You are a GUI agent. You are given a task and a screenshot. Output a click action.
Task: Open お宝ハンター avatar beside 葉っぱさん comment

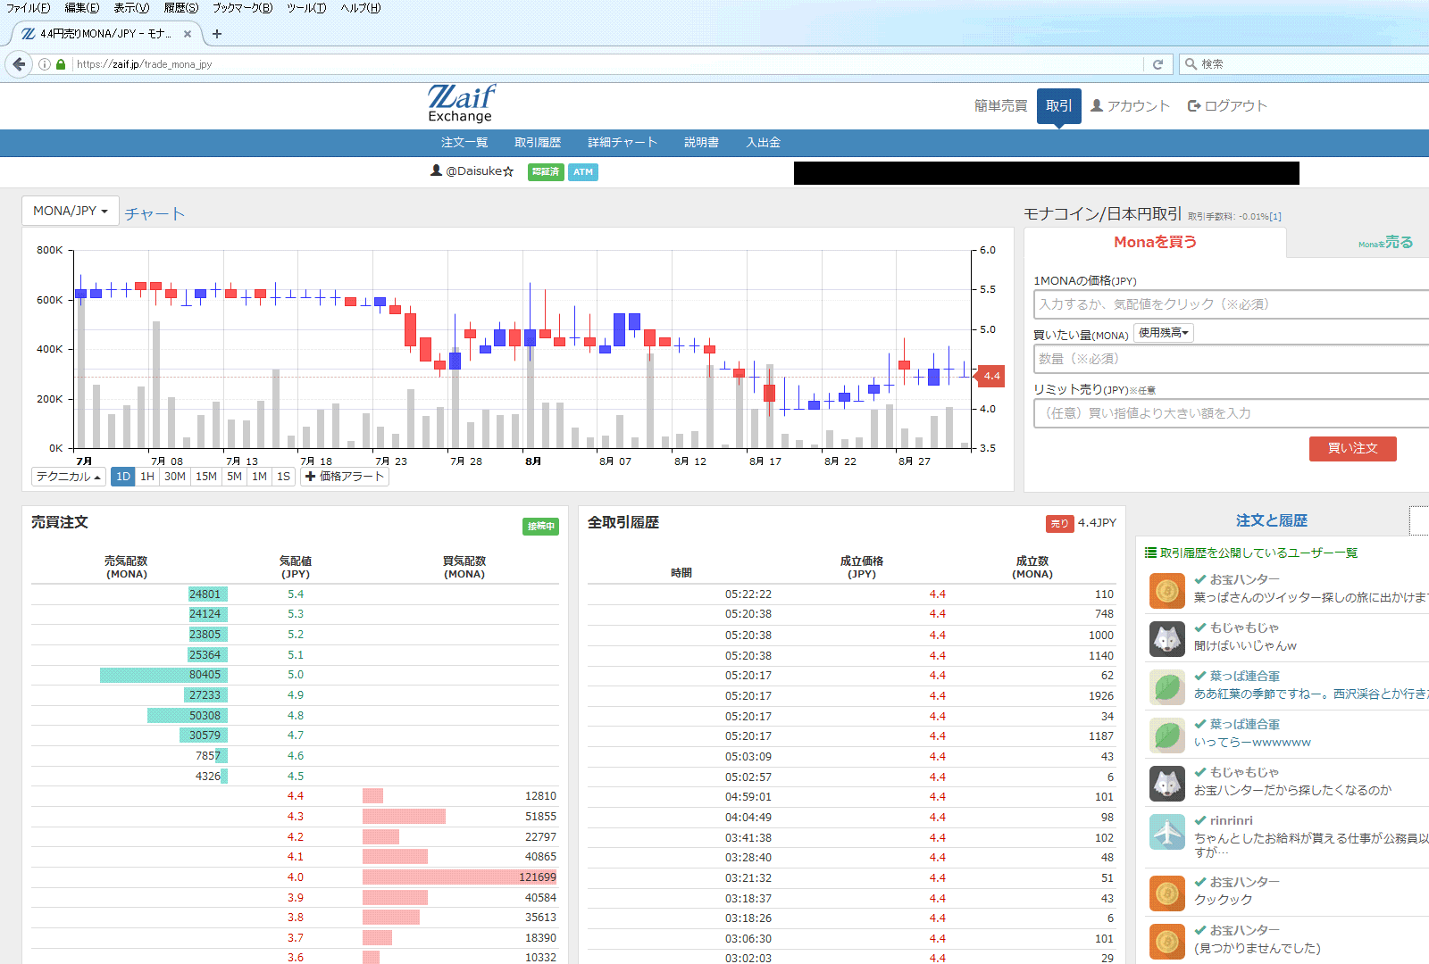coord(1166,591)
